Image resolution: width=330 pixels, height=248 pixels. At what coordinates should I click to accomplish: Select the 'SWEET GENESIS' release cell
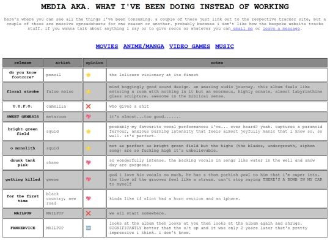pyautogui.click(x=23, y=116)
